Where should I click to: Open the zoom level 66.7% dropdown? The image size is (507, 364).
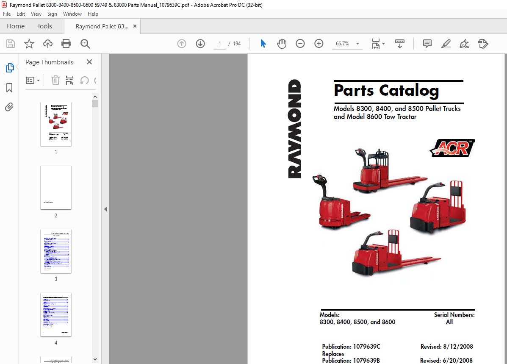click(347, 43)
